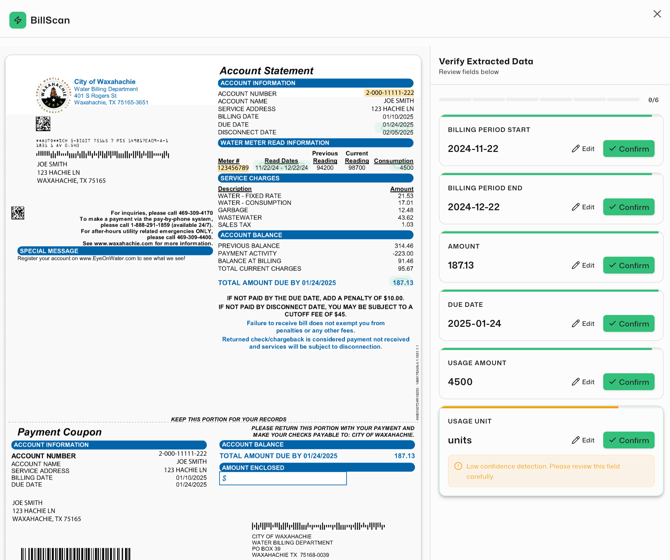Click pencil edit icon for Amount field

[x=575, y=265]
